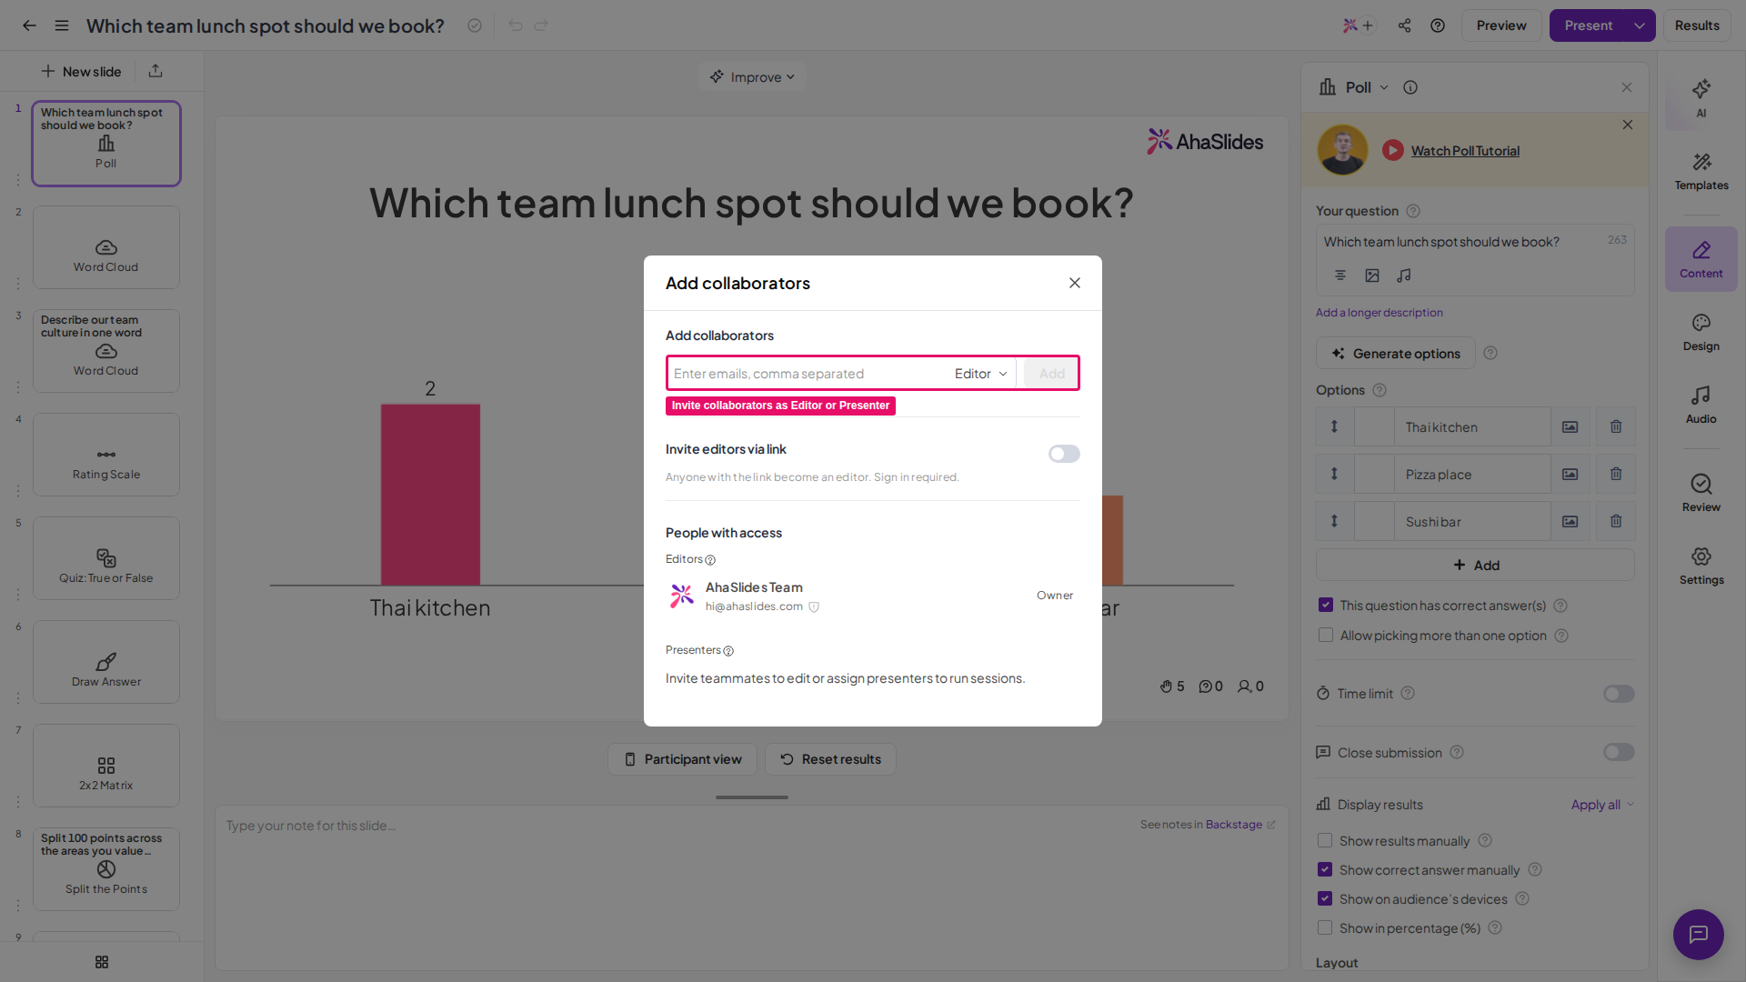Open the Watch Poll Tutorial link
Viewport: 1746px width, 982px height.
[1465, 151]
